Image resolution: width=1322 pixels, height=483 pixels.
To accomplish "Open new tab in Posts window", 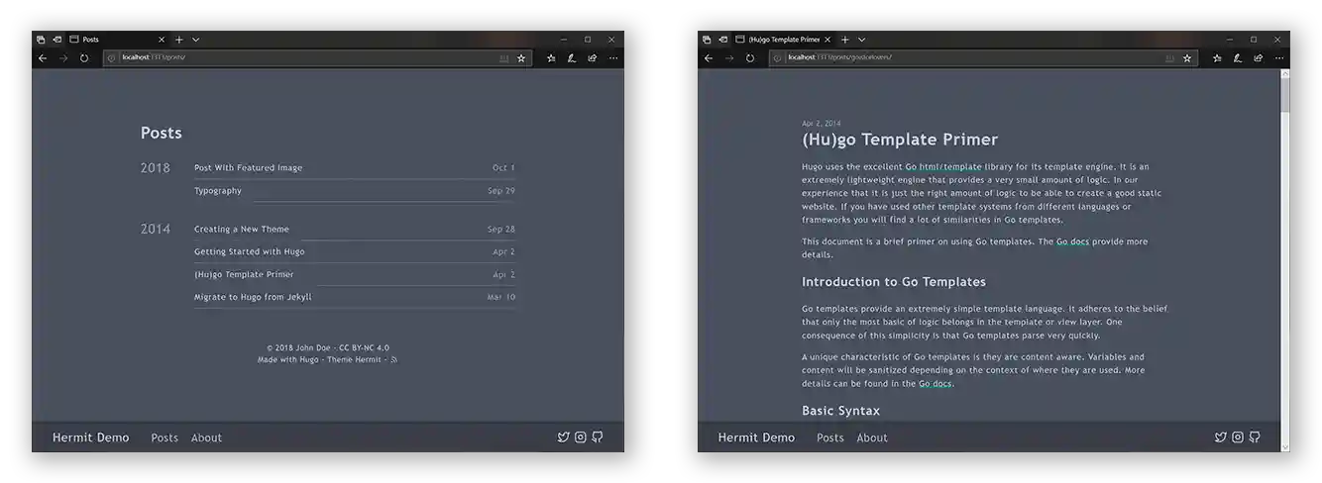I will (x=179, y=40).
